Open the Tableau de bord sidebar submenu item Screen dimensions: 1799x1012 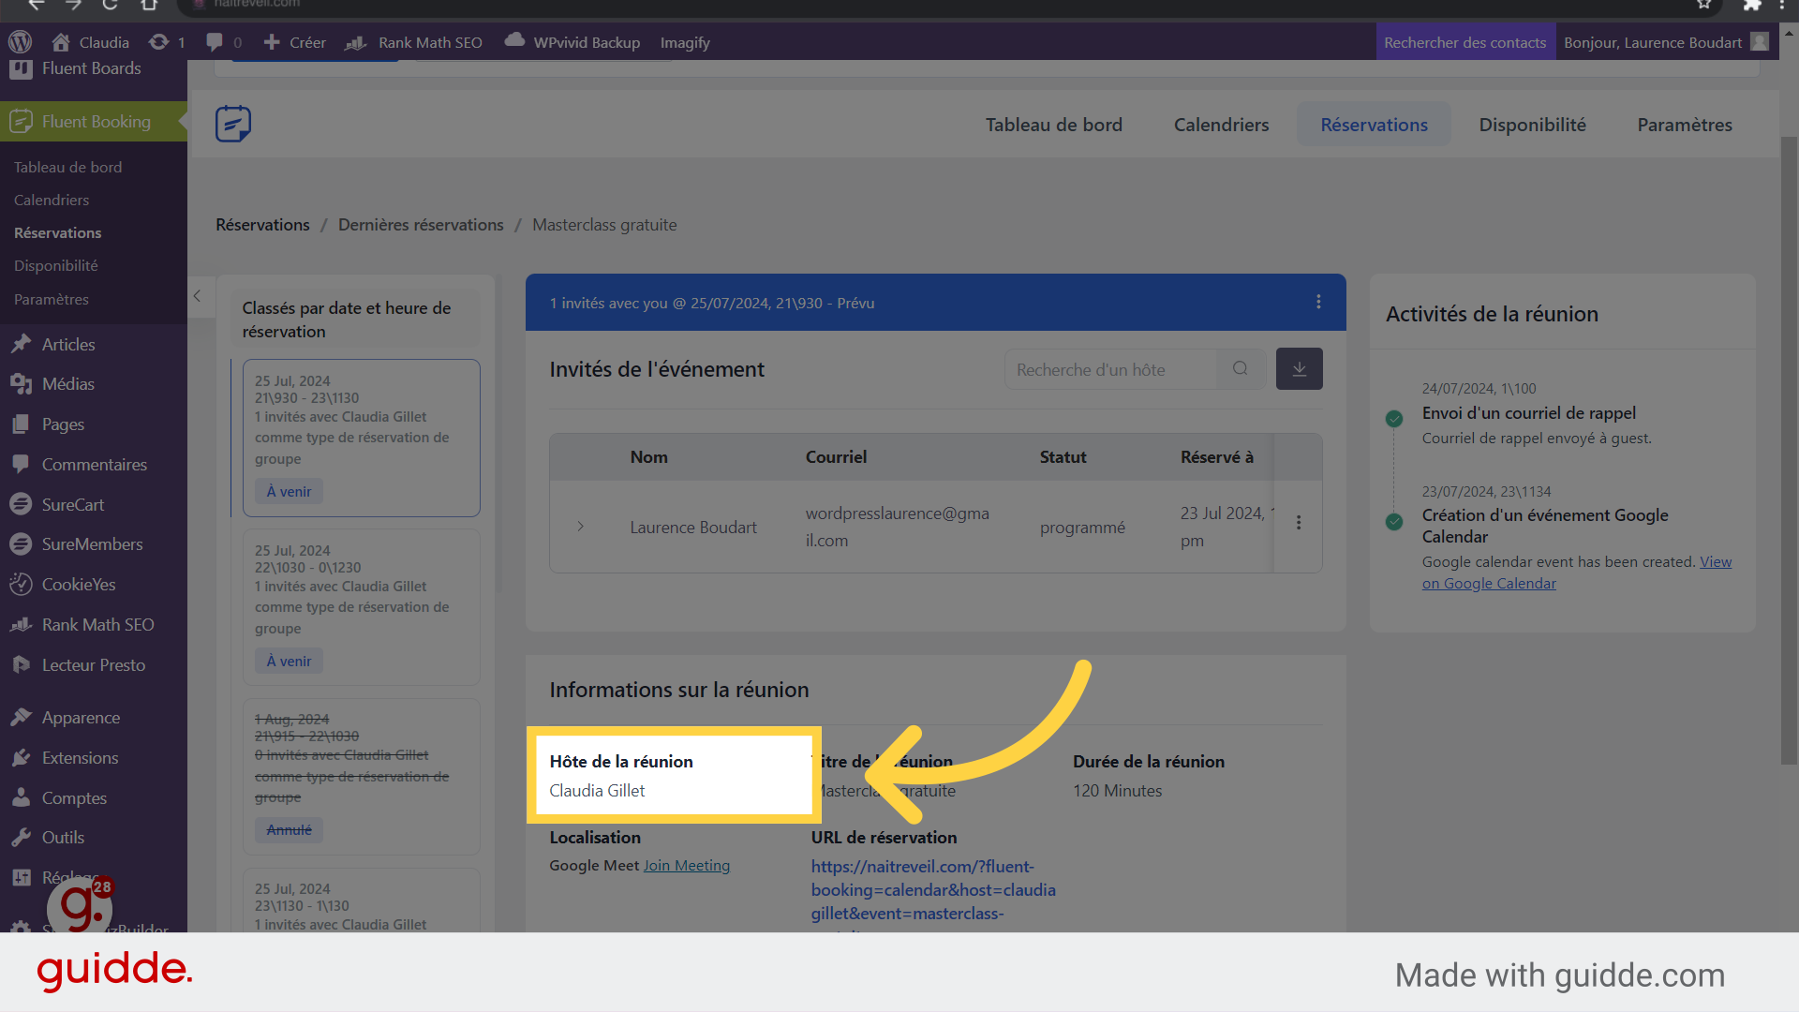[67, 167]
